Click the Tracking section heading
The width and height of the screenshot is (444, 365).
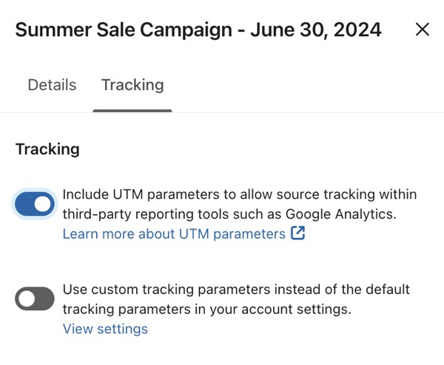click(x=47, y=149)
